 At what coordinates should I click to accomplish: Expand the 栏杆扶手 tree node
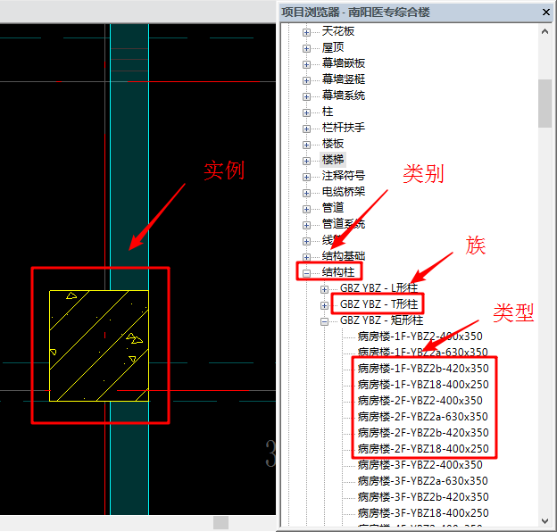point(306,129)
